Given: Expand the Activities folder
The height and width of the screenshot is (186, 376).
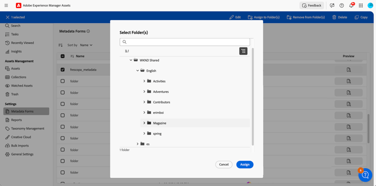Looking at the screenshot, I should click(144, 81).
